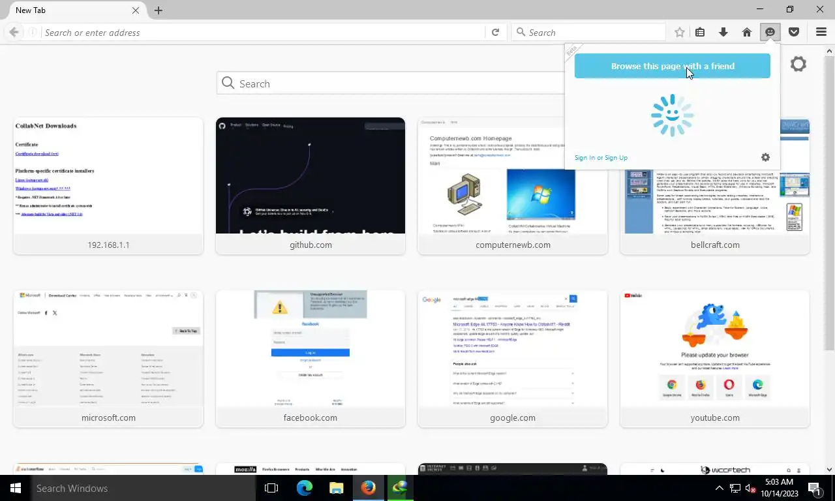Open new tab page settings gear

pos(798,64)
